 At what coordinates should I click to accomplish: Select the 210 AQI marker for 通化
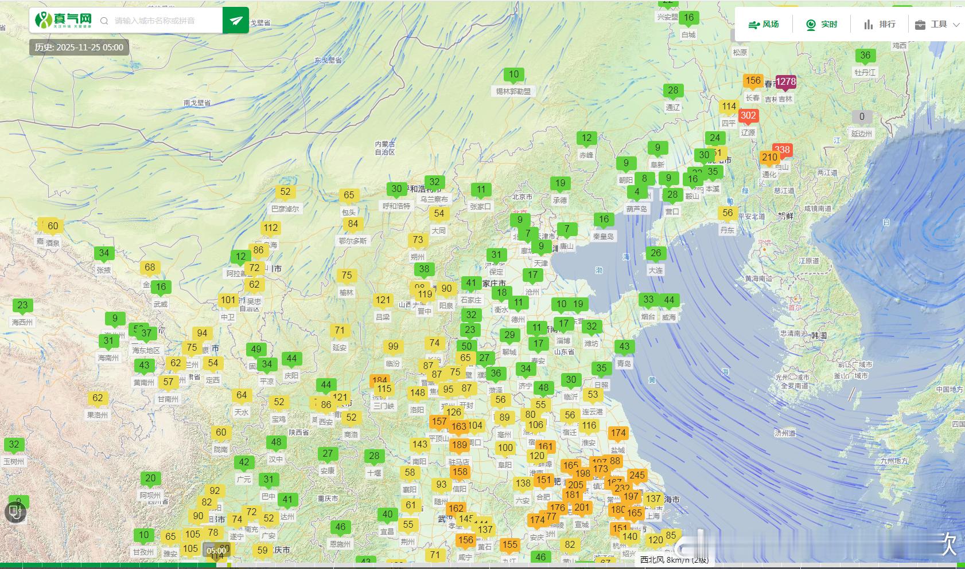click(x=769, y=157)
